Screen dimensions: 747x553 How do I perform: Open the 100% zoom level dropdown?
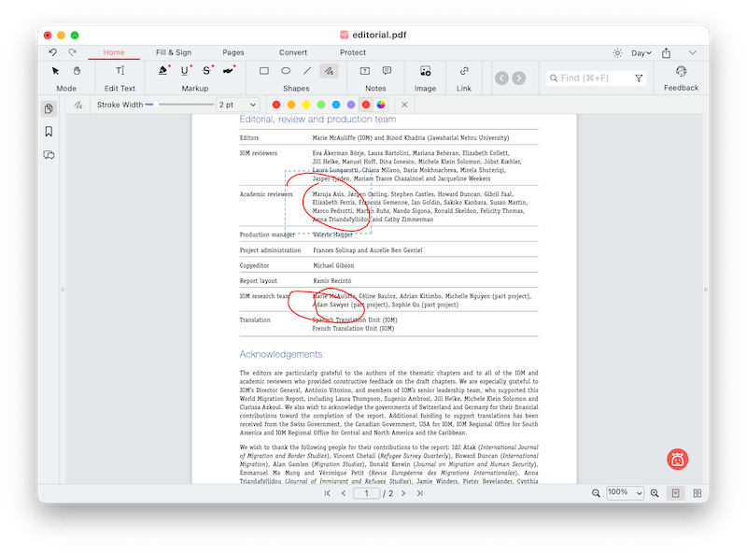(x=625, y=493)
